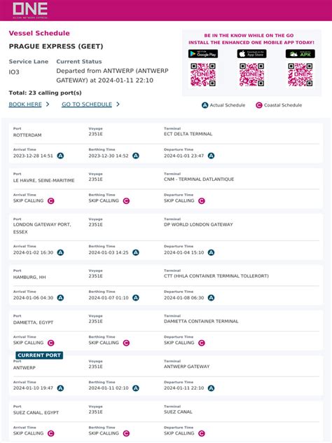Open the Google Play store badge
This screenshot has height=443, width=332.
203,54
